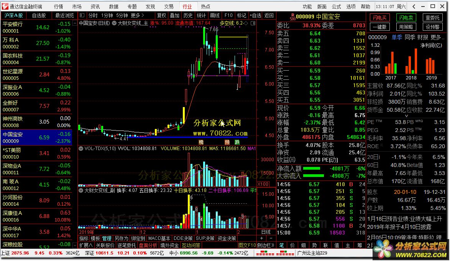Image resolution: width=450 pixels, height=261 pixels.
Task: Click the diamond icon after 多空线 value
Action: tap(246, 23)
